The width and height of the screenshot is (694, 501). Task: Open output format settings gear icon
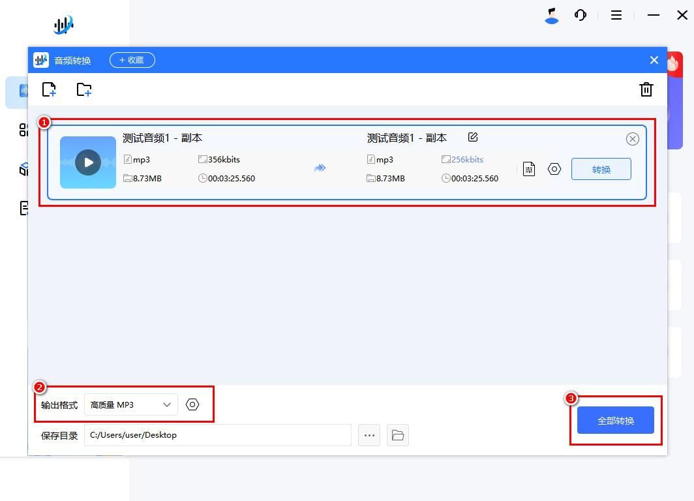[x=192, y=404]
